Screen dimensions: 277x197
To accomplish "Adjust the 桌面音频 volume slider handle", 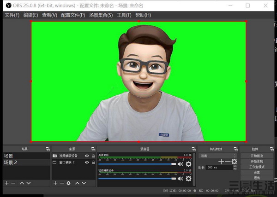I will click(174, 164).
